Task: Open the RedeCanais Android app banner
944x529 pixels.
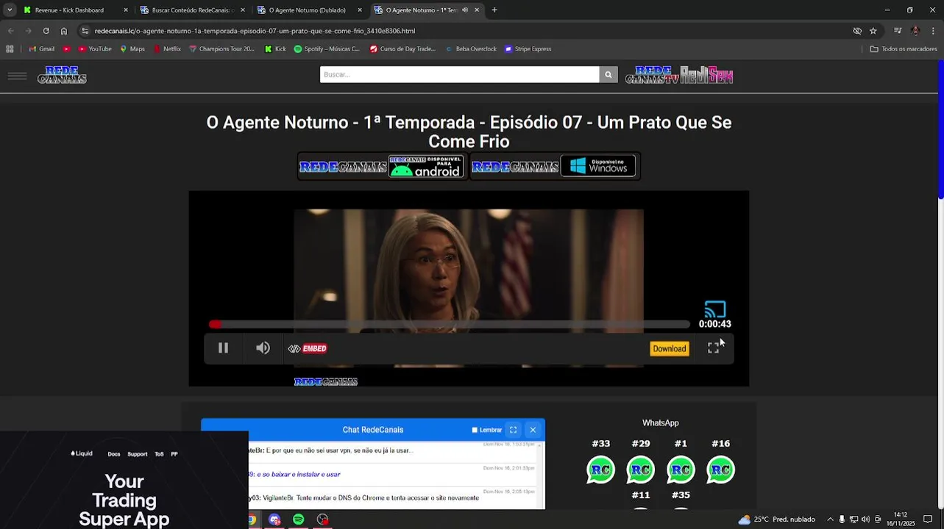Action: (x=382, y=167)
